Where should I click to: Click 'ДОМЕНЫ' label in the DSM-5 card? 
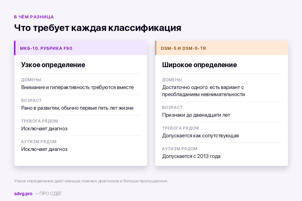[x=172, y=80]
